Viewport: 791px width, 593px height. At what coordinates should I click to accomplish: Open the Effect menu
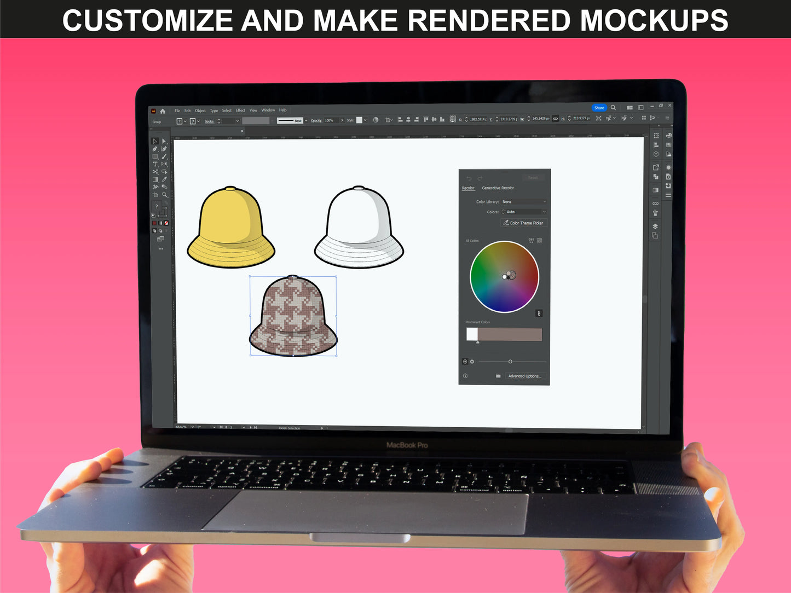tap(240, 111)
